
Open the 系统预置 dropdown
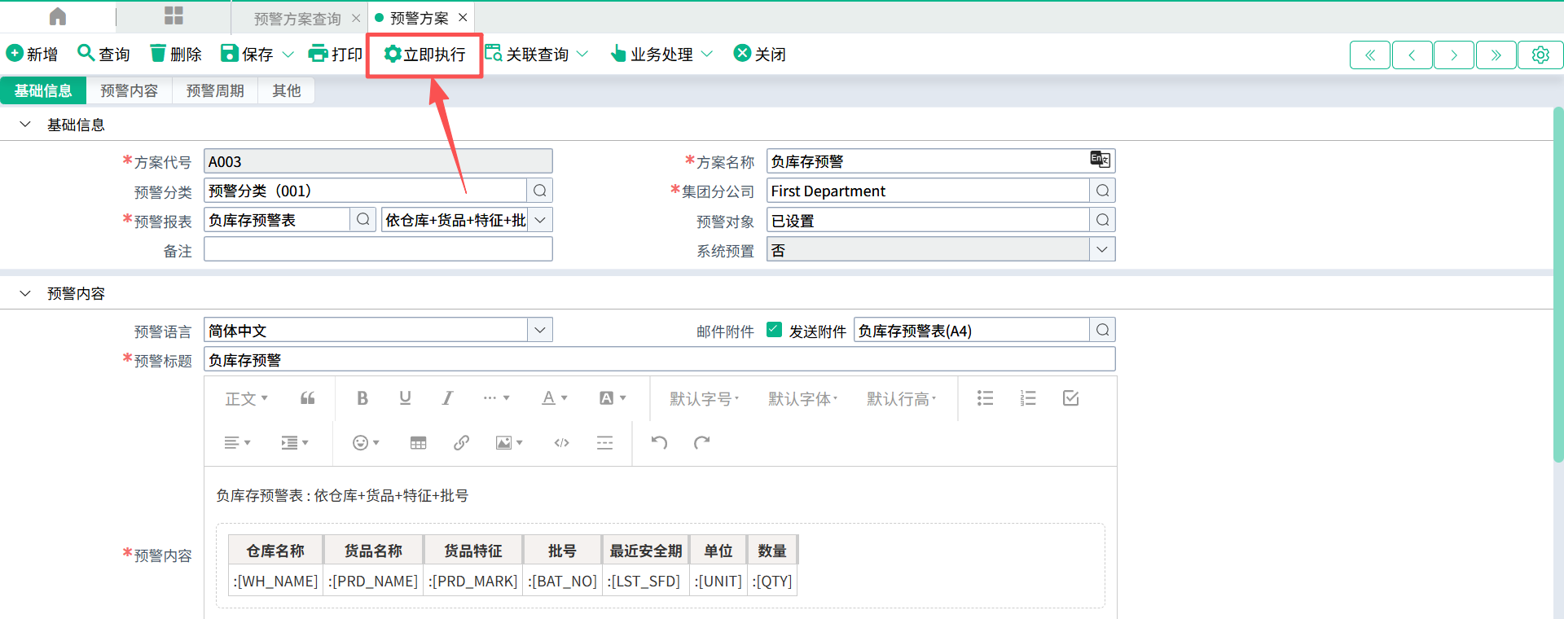1101,250
